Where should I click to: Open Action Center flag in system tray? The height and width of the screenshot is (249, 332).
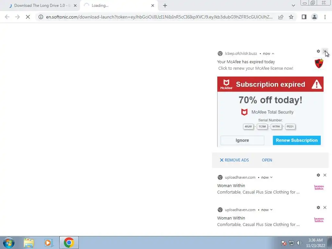[x=284, y=243]
